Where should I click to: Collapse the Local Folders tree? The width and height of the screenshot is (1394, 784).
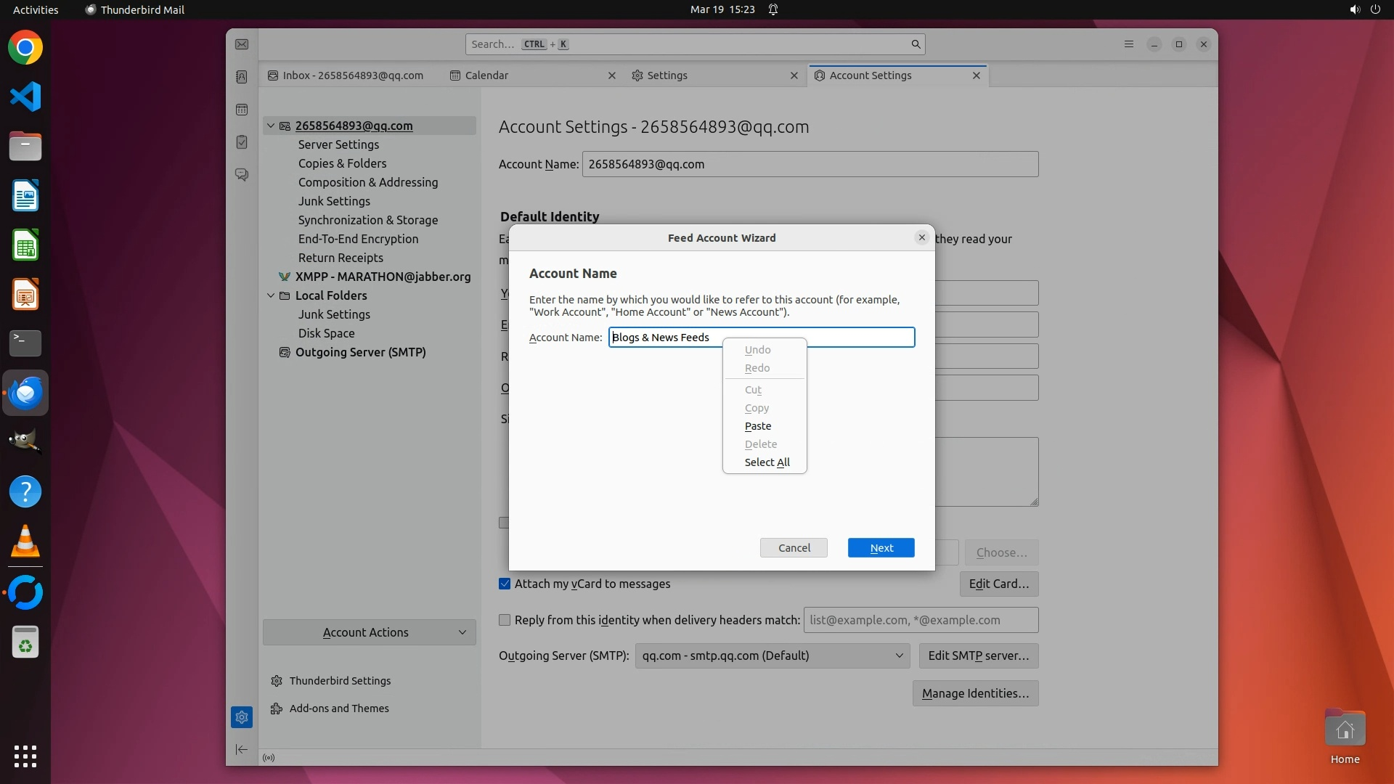point(271,295)
